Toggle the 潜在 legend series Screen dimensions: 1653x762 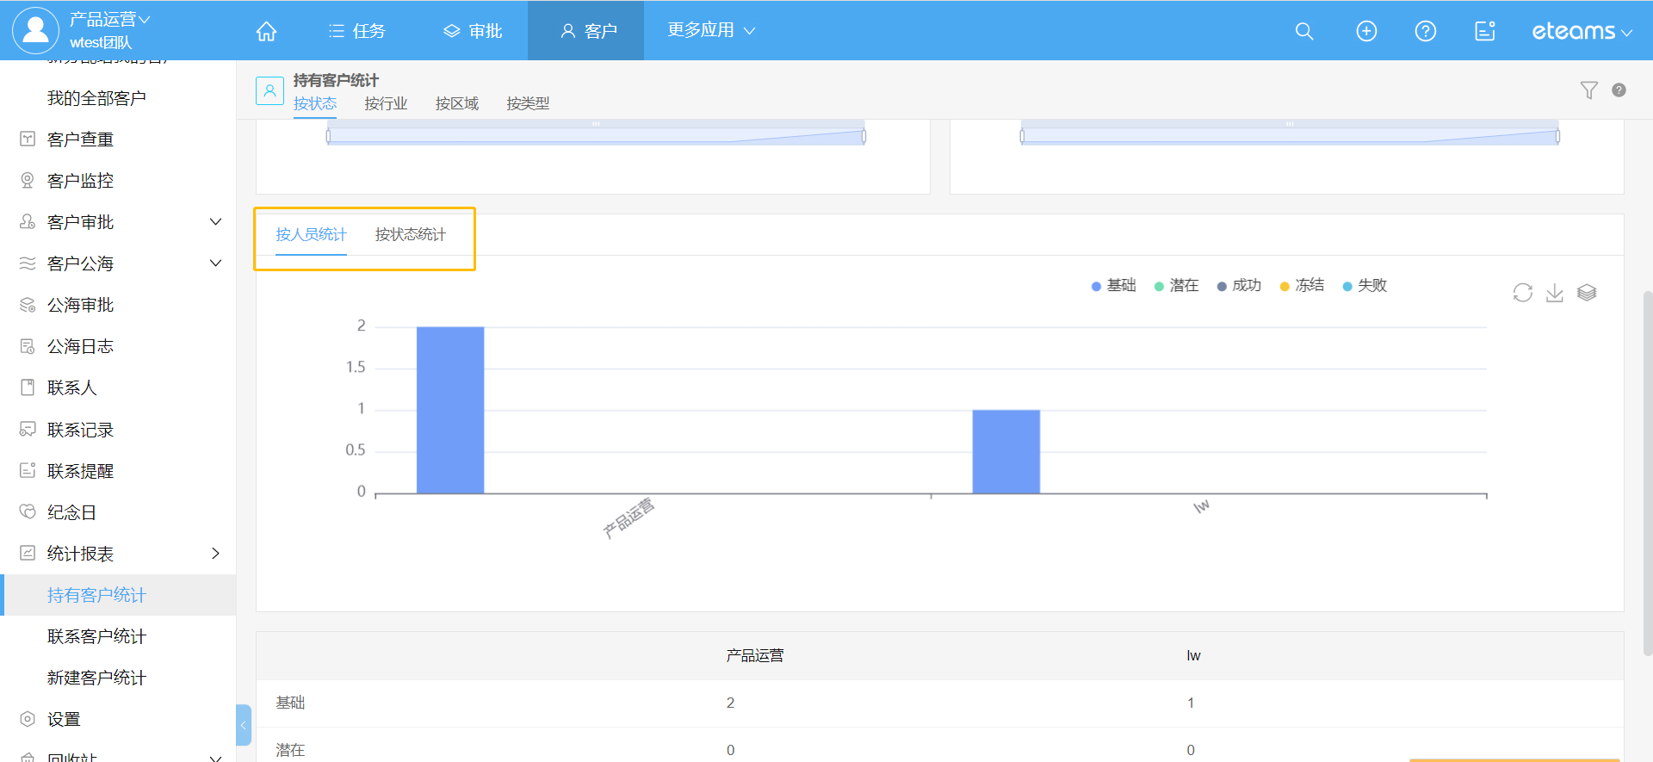(x=1176, y=286)
